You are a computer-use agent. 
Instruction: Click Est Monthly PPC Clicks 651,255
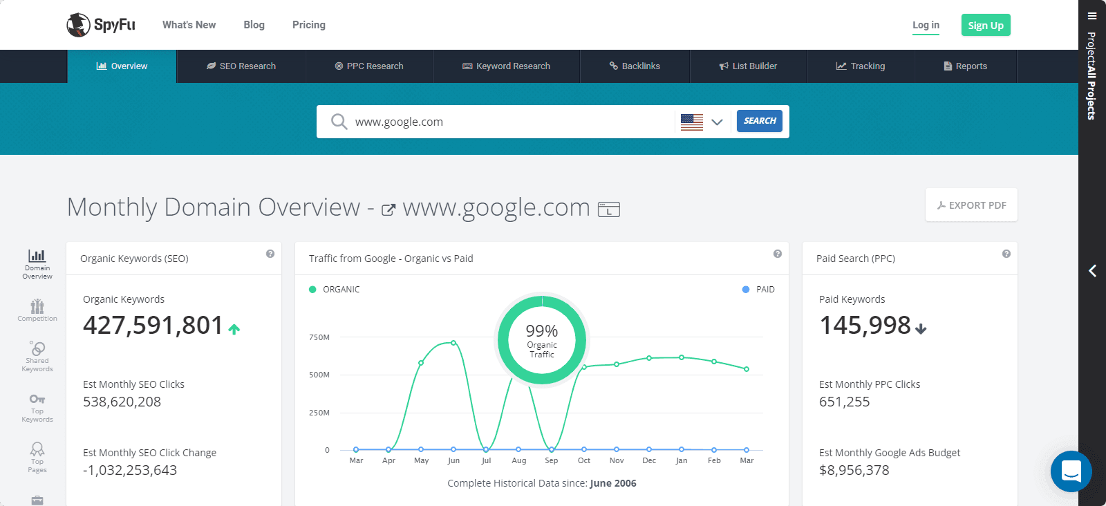844,402
